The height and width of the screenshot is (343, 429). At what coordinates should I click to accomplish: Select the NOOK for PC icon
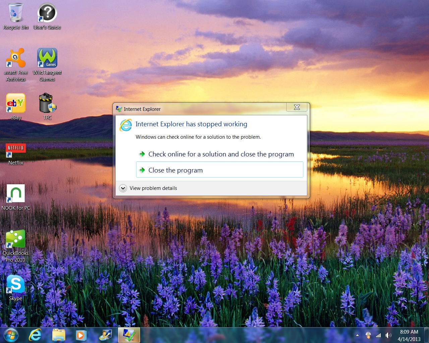pos(16,197)
